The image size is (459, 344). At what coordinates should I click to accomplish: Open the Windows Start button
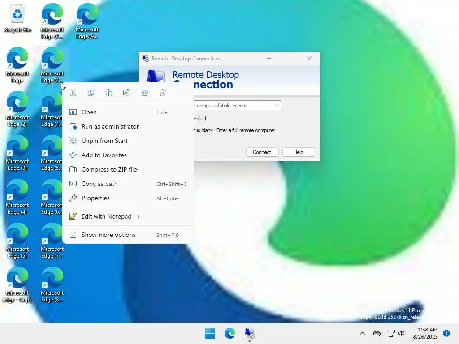210,333
